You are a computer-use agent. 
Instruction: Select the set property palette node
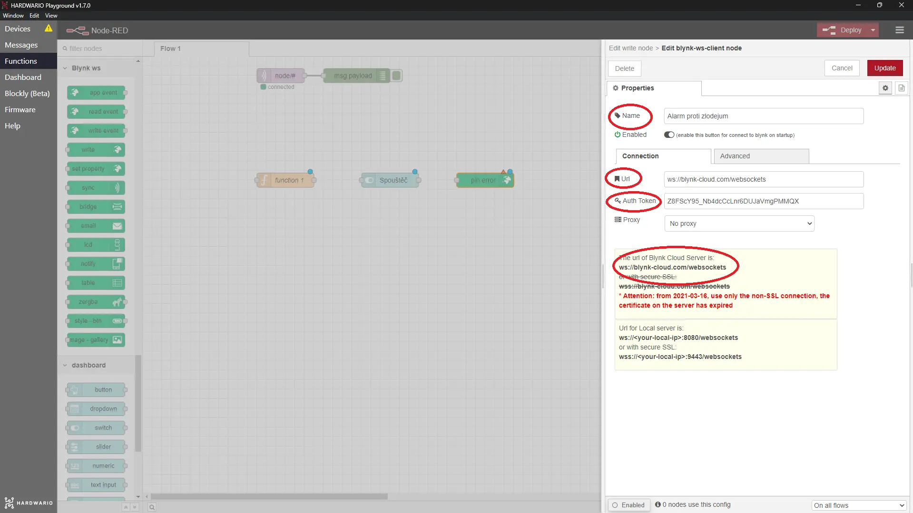(x=97, y=169)
